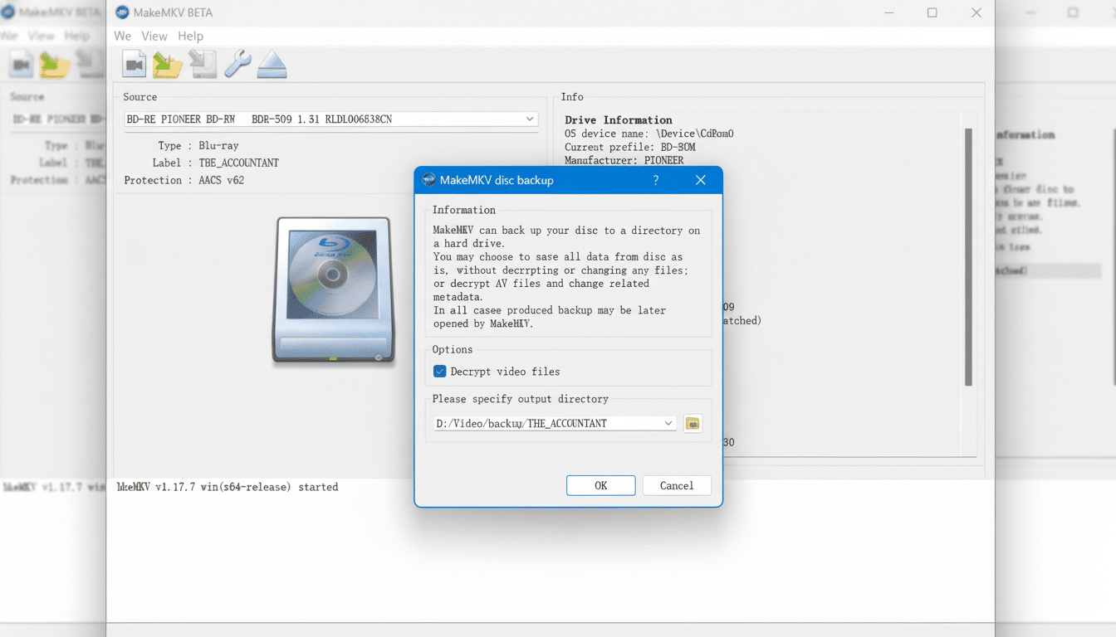Select the save/backup toolbar icon
This screenshot has width=1116, height=637.
click(x=202, y=64)
